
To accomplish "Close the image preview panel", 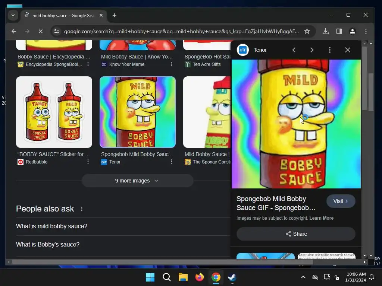I will tap(348, 50).
